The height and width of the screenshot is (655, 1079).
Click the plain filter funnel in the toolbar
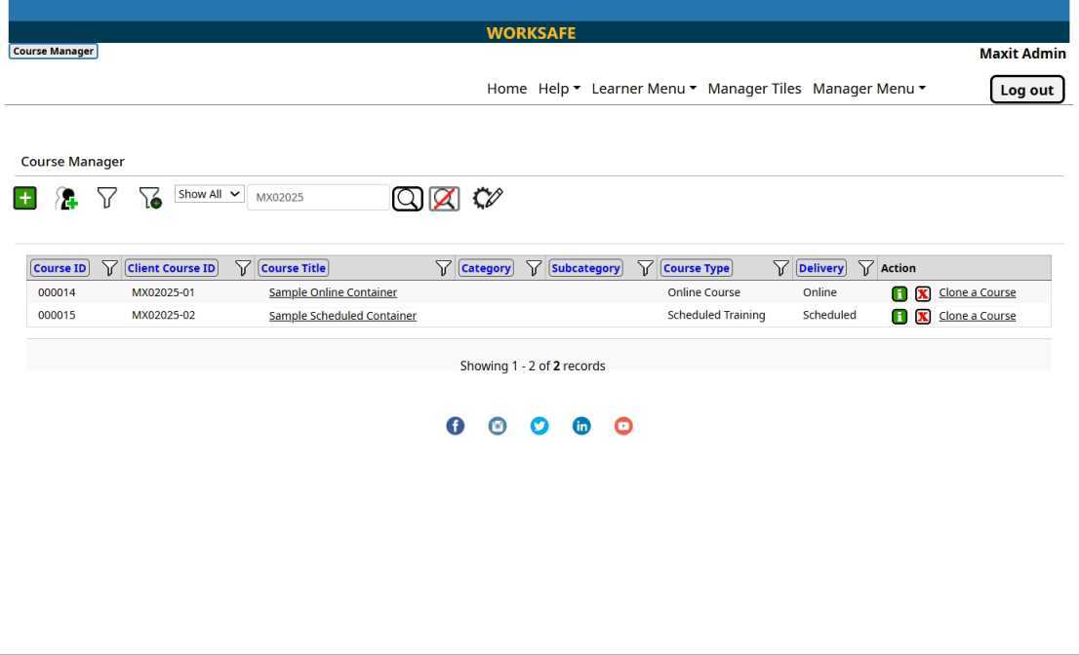coord(108,198)
